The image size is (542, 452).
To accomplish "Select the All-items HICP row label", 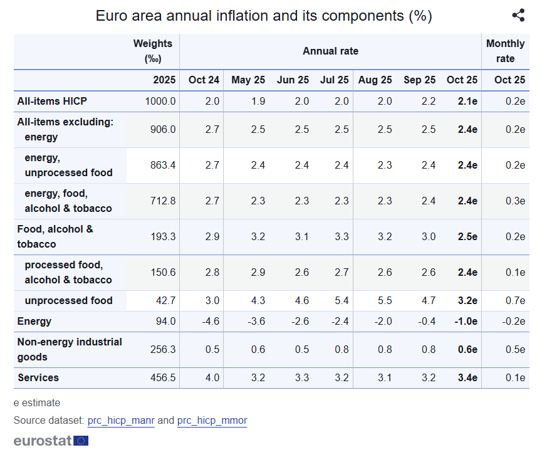I will [52, 102].
